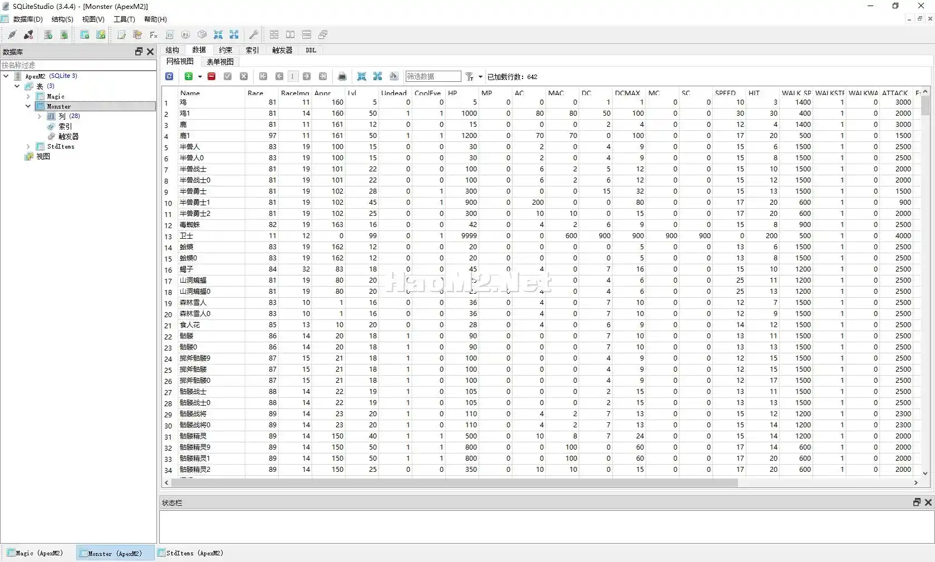Open the 结构(S) menu
935x562 pixels.
coord(62,19)
